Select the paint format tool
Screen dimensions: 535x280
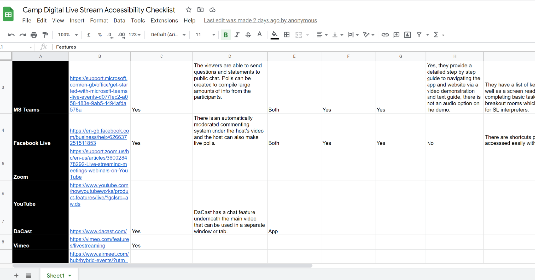point(45,35)
